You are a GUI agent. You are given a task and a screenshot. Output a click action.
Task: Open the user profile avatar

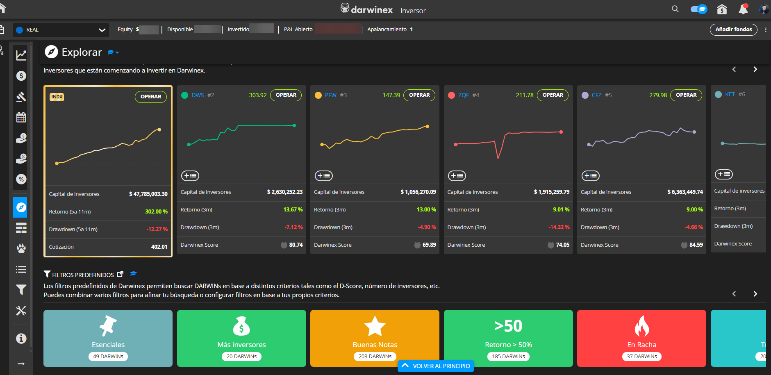click(764, 9)
